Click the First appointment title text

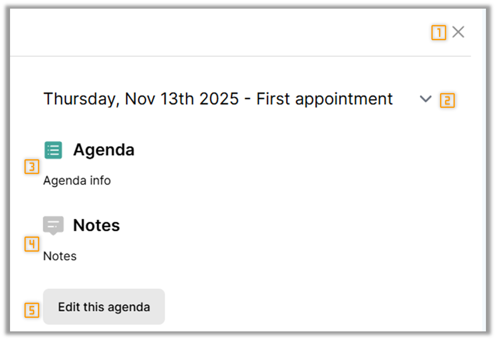coord(325,99)
